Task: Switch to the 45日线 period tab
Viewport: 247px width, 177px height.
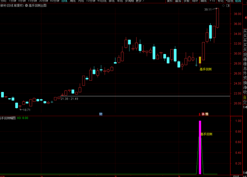Action: [102, 1]
